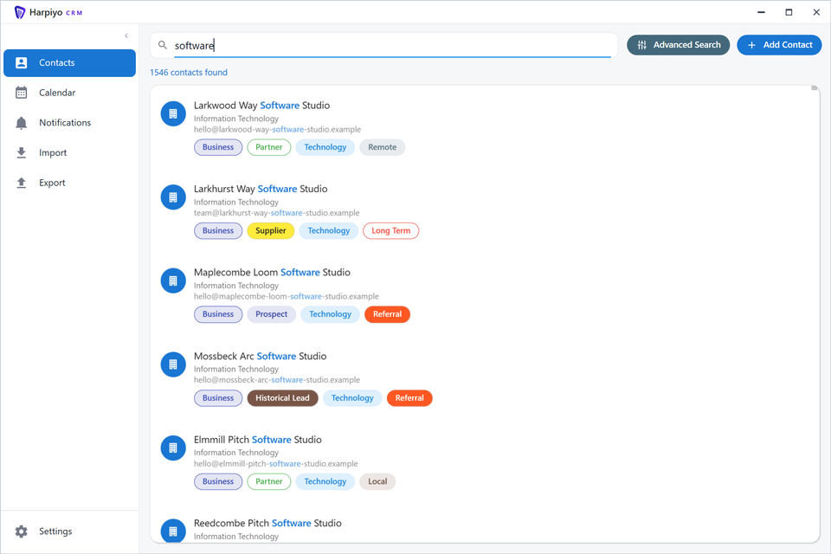Click the Technology tag on Larkwood Way
Screen dimensions: 831x554
click(x=325, y=147)
